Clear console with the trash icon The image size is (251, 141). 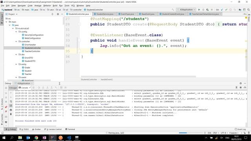tap(11, 114)
